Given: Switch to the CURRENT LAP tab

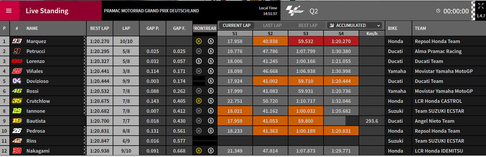Looking at the screenshot, I should click(x=237, y=25).
